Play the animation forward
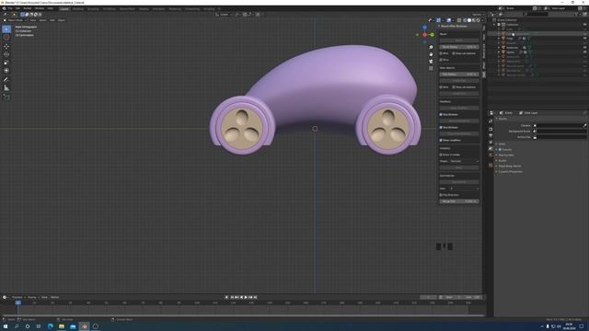 click(246, 297)
